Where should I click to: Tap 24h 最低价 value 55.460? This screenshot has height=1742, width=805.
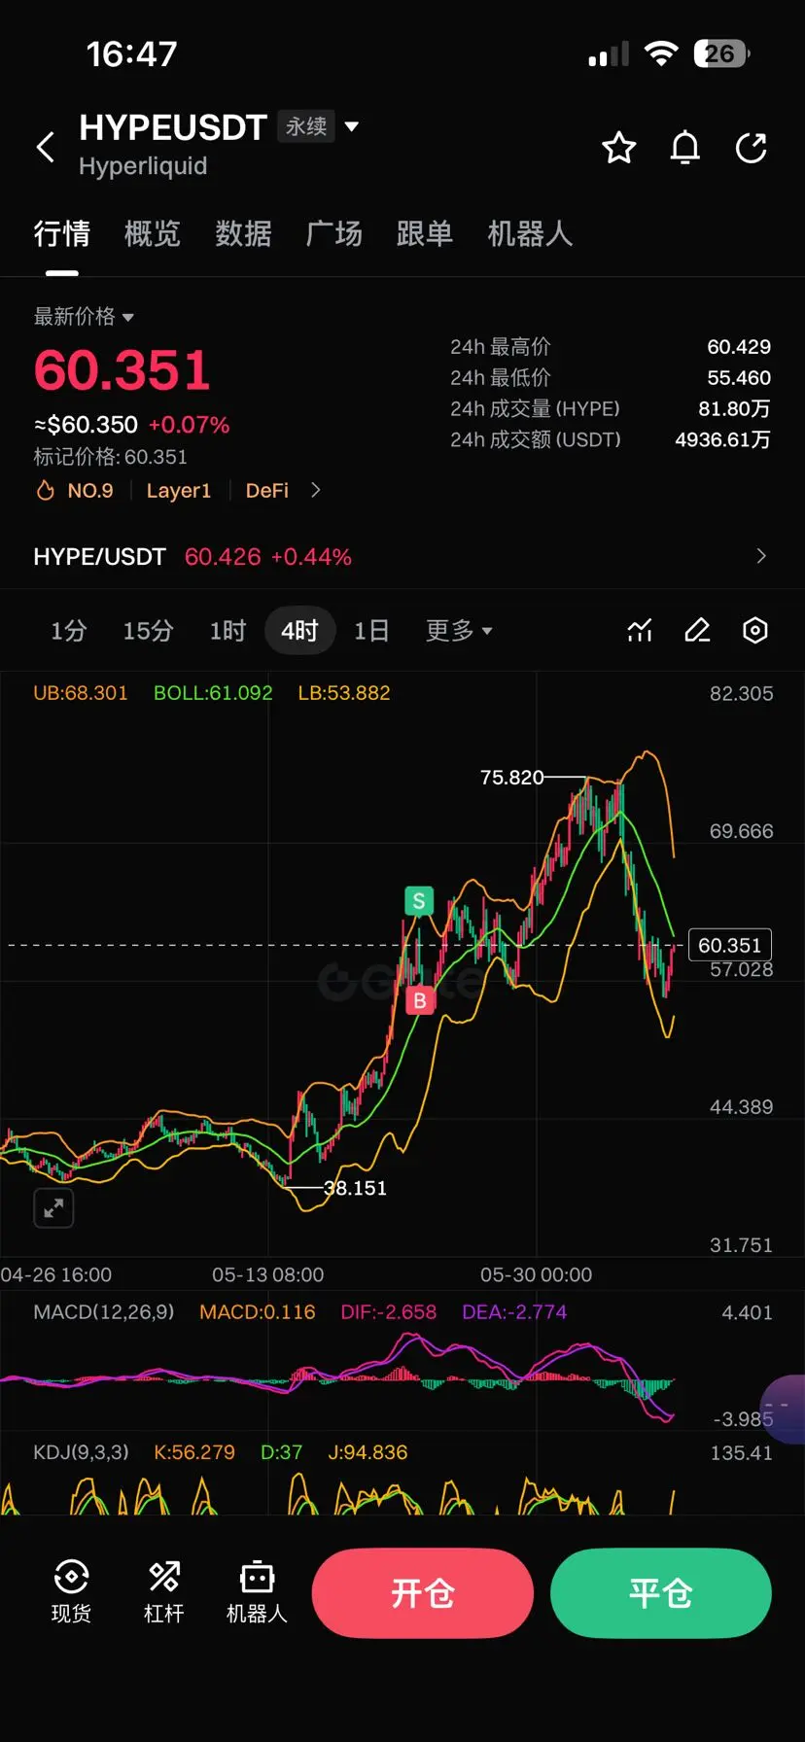tap(739, 378)
